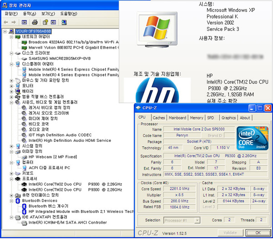Click the computer root node icon
This screenshot has height=240, width=273.
coord(11,31)
